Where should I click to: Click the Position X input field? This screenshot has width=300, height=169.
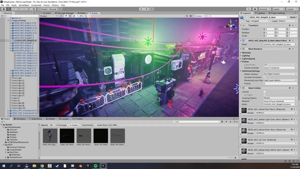pos(270,29)
